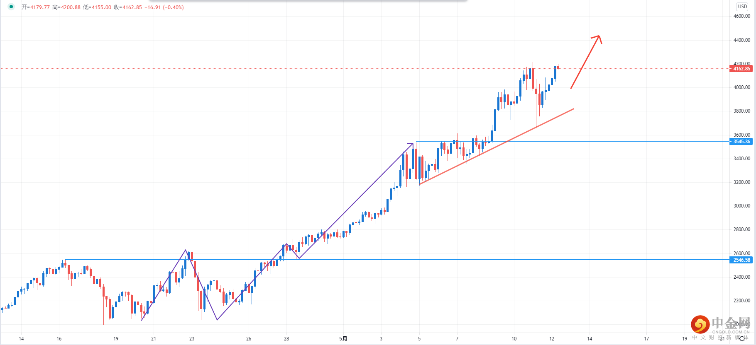The height and width of the screenshot is (345, 756).
Task: Click the price change -16.91 (-0.40%)
Action: pyautogui.click(x=164, y=7)
